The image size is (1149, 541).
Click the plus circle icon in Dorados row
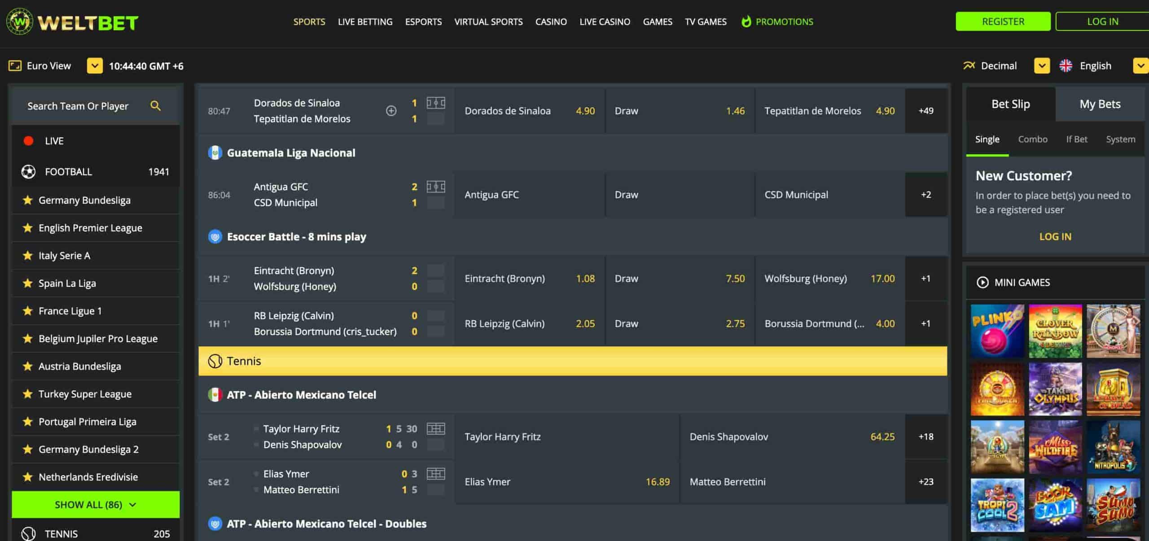tap(391, 111)
